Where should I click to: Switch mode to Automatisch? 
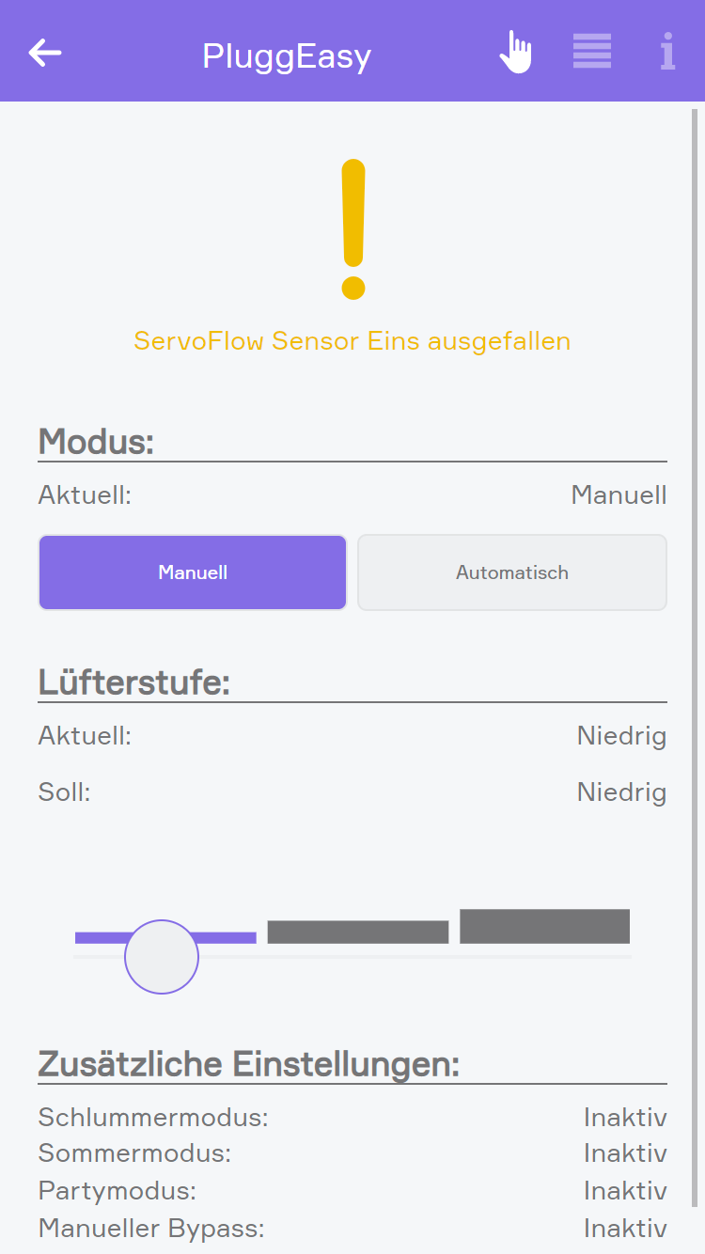[x=512, y=572]
